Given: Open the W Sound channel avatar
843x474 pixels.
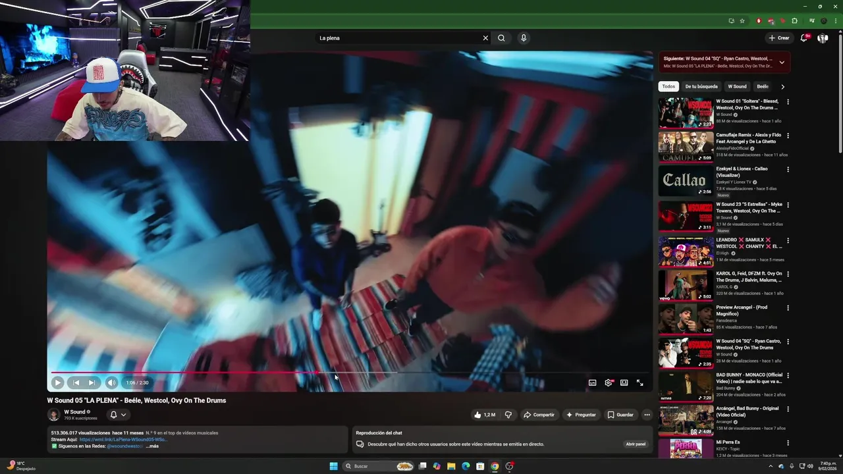Looking at the screenshot, I should [53, 415].
